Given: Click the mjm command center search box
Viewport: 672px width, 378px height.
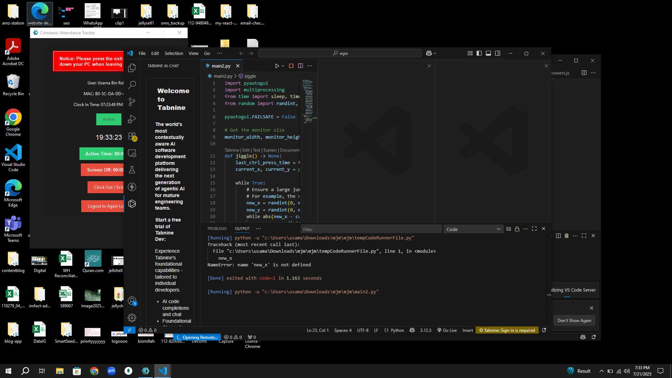Looking at the screenshot, I should coord(339,53).
